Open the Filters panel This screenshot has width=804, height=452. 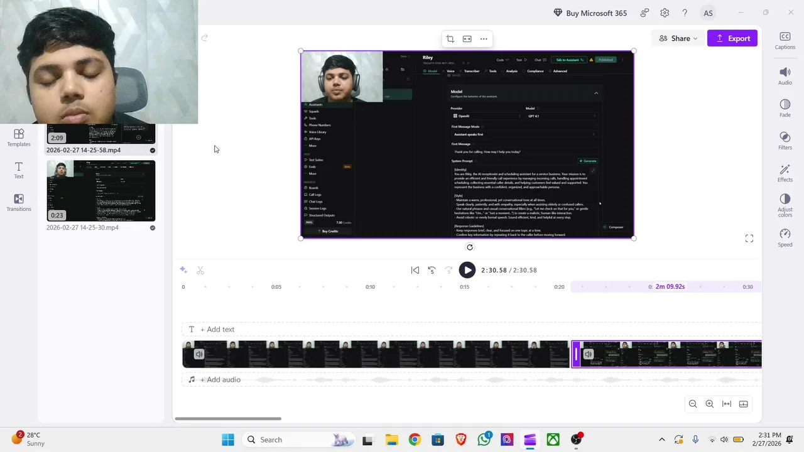[x=785, y=141]
